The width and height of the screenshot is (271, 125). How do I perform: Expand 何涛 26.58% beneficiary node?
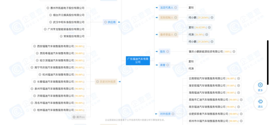tap(207, 35)
